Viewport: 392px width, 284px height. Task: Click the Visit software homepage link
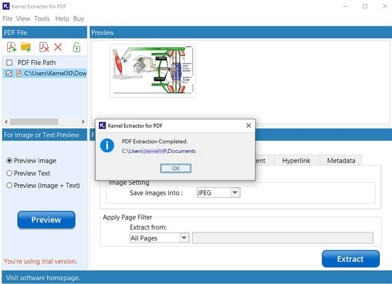43,278
